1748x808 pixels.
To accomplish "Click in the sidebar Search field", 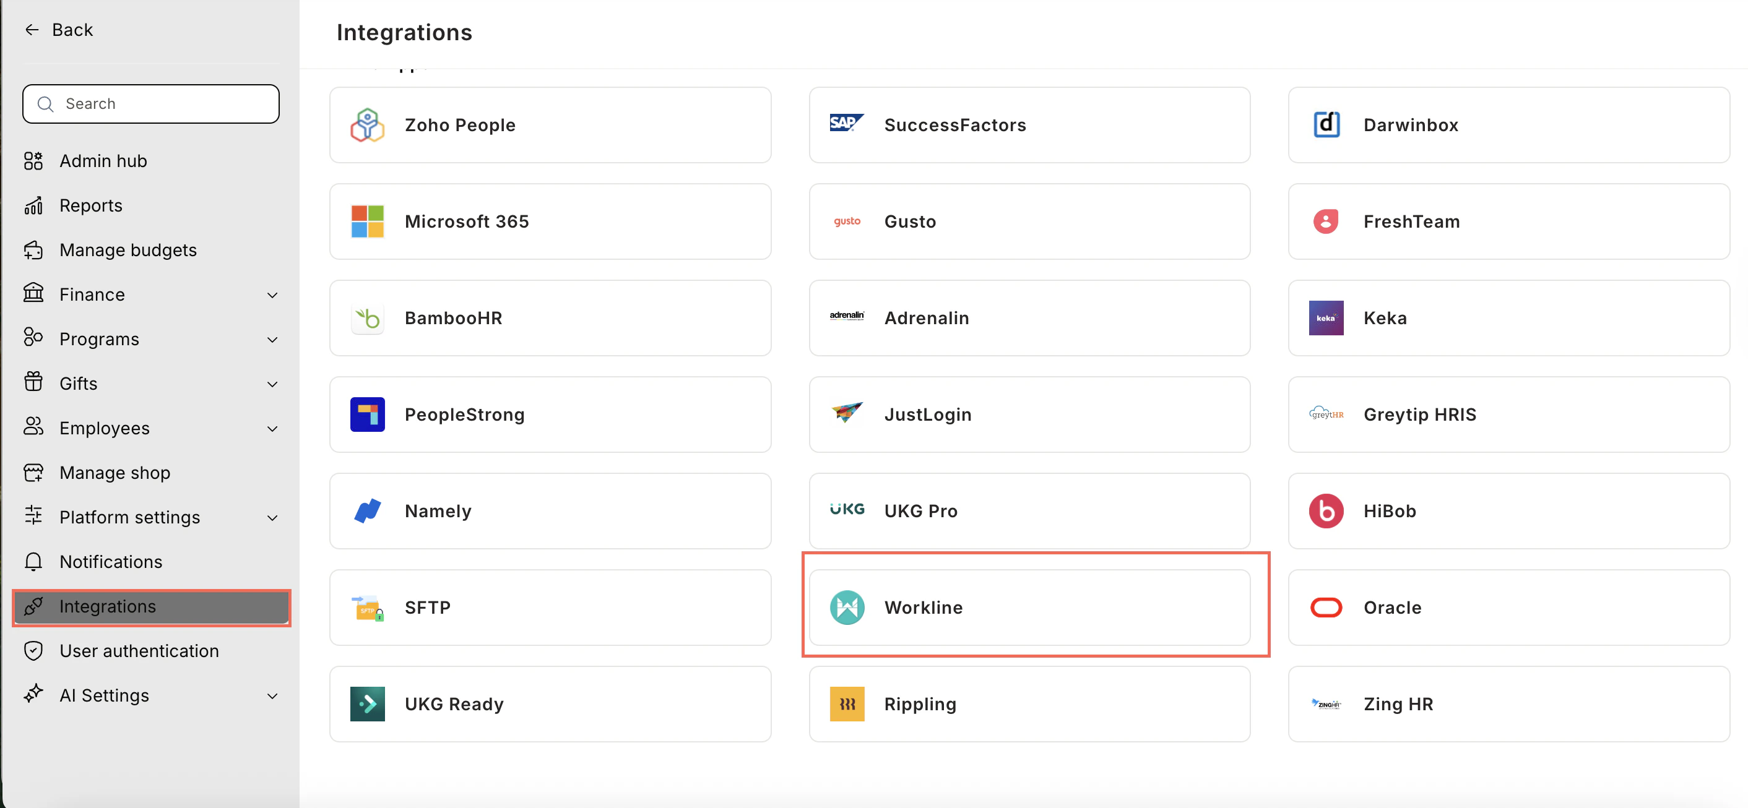I will (150, 104).
